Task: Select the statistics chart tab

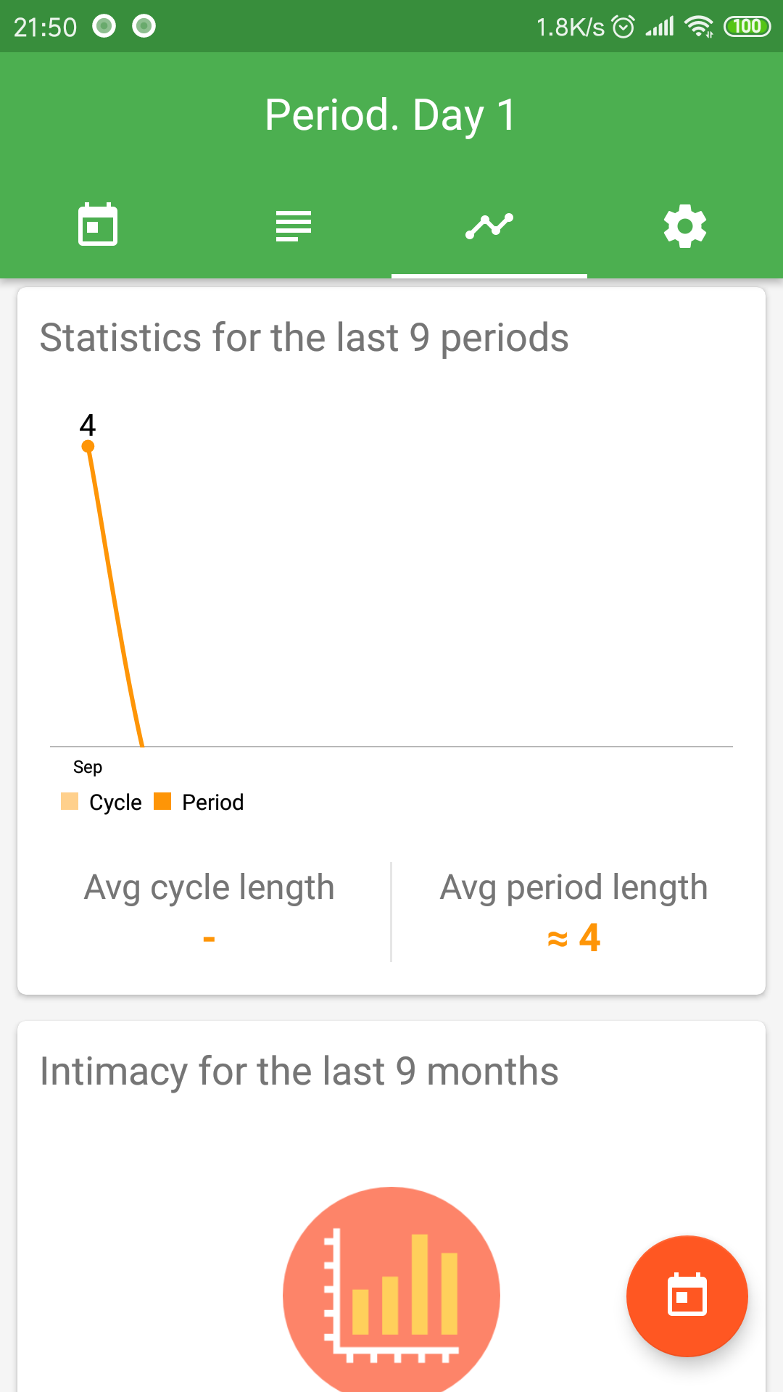Action: [489, 225]
